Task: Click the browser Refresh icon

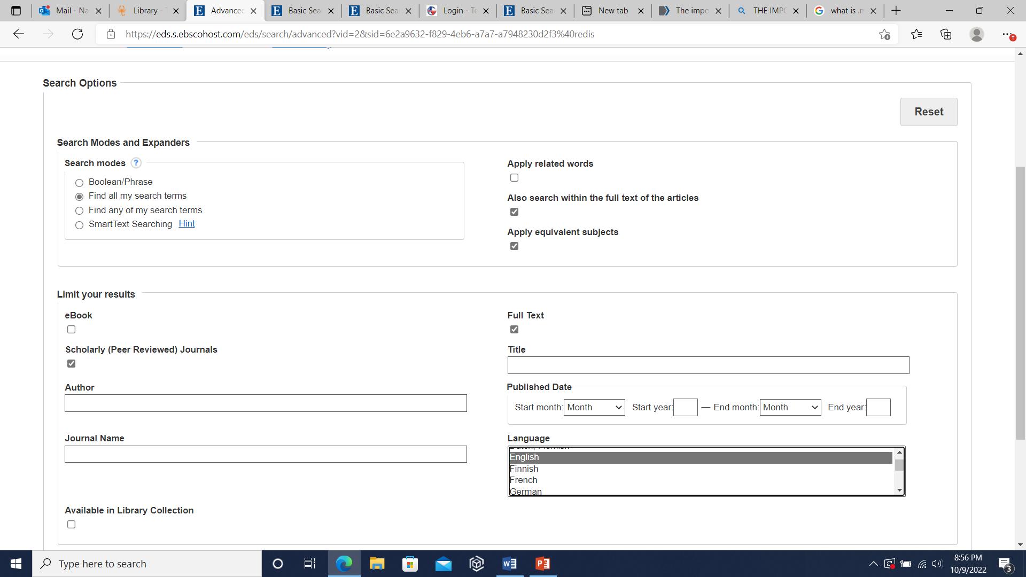Action: tap(77, 34)
